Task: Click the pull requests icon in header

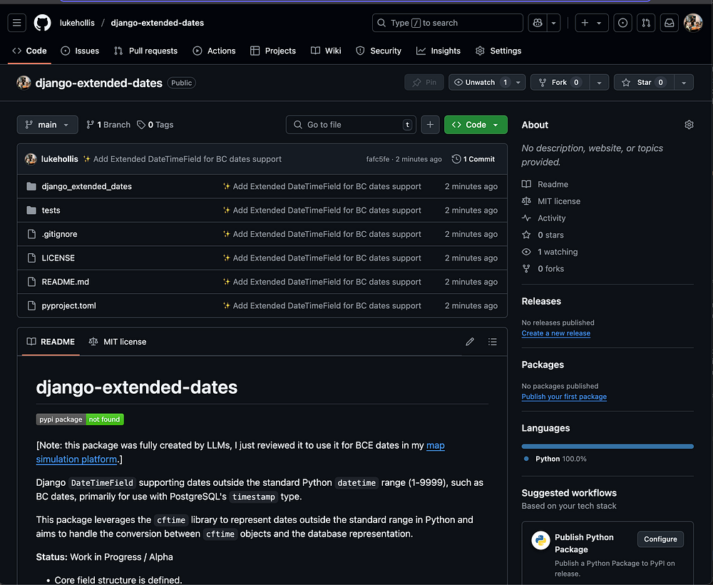Action: click(x=646, y=23)
